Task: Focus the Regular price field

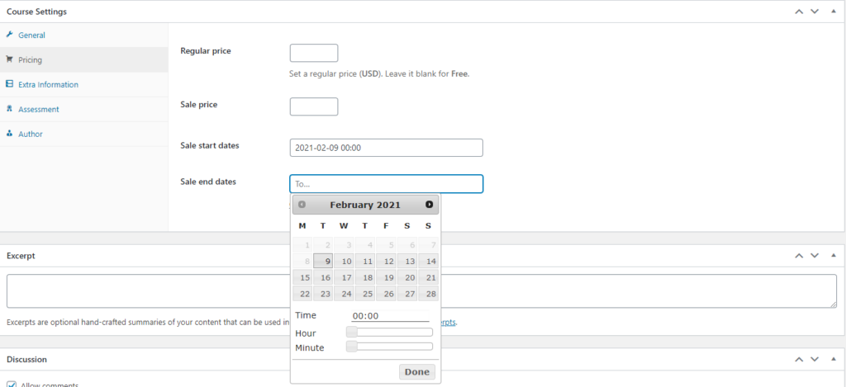Action: (x=314, y=53)
